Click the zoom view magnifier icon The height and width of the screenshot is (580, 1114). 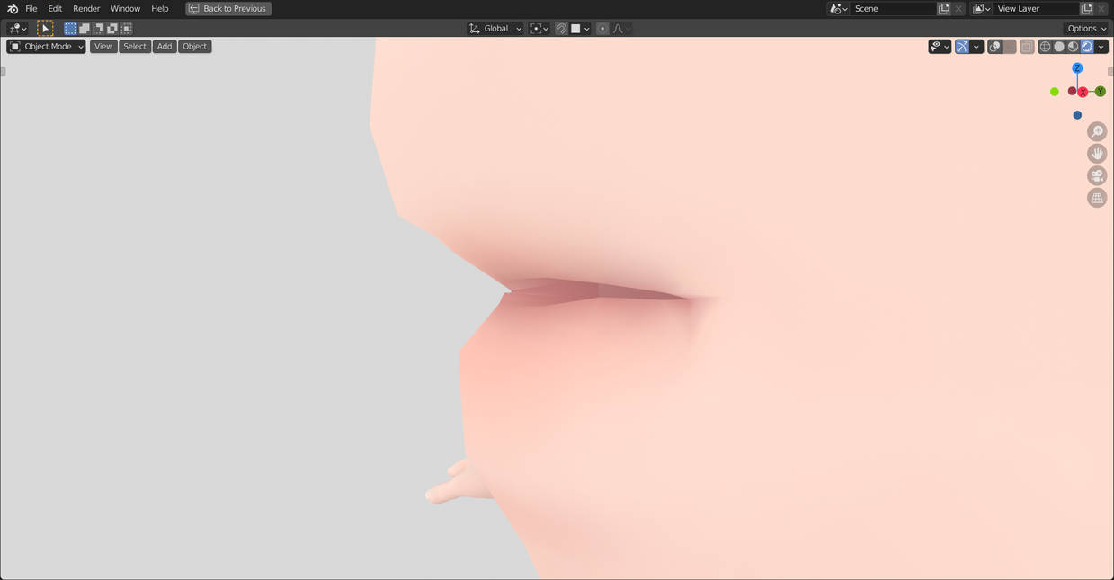[1097, 132]
